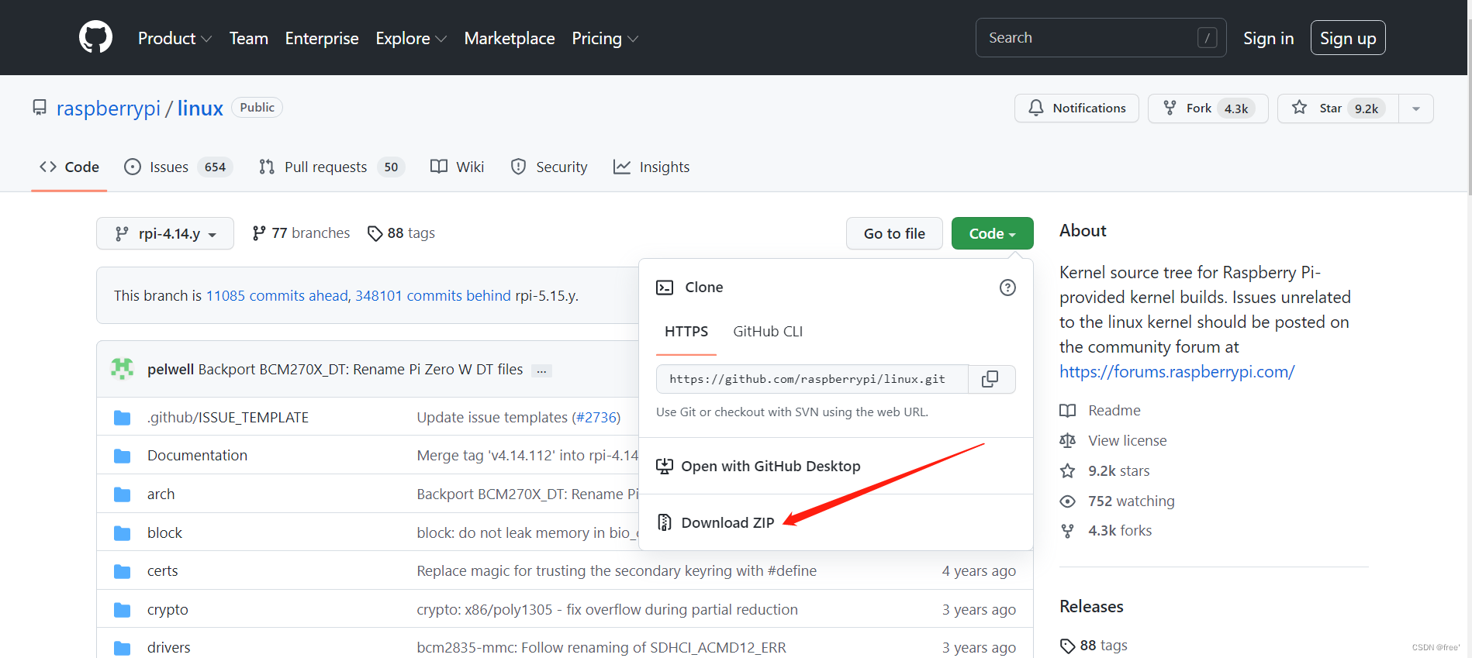Select the GitHub CLI clone tab
The width and height of the screenshot is (1472, 658).
tap(768, 332)
